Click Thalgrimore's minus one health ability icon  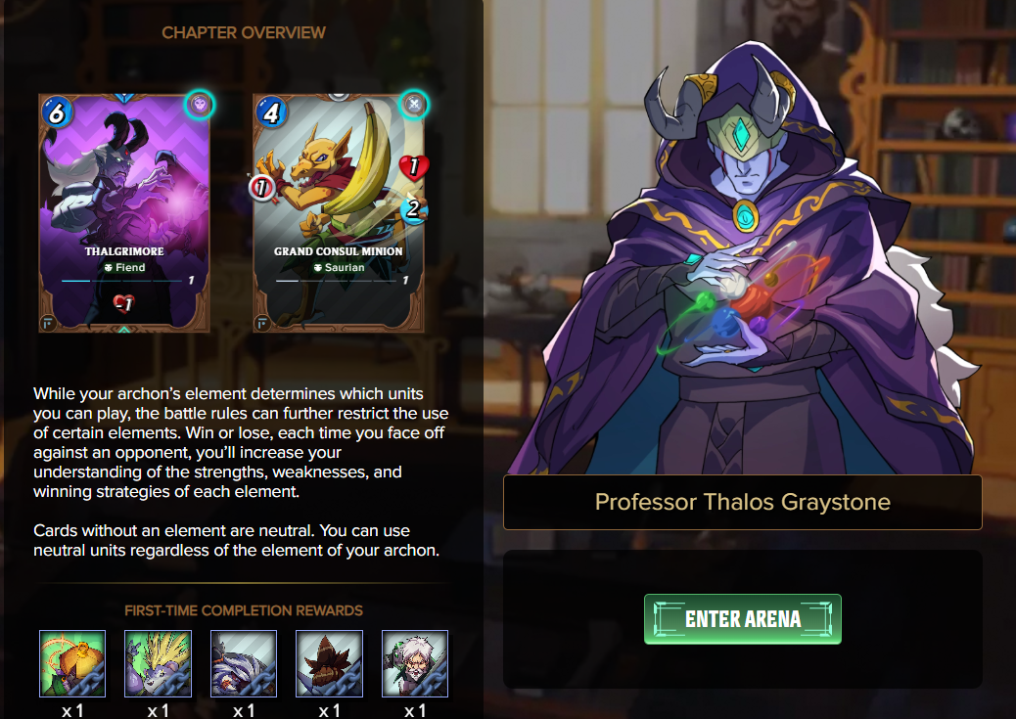pos(123,302)
